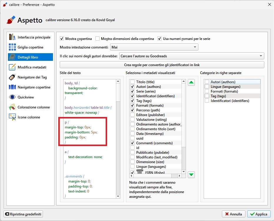
Task: Select Icone colonne icon
Action: (12, 117)
